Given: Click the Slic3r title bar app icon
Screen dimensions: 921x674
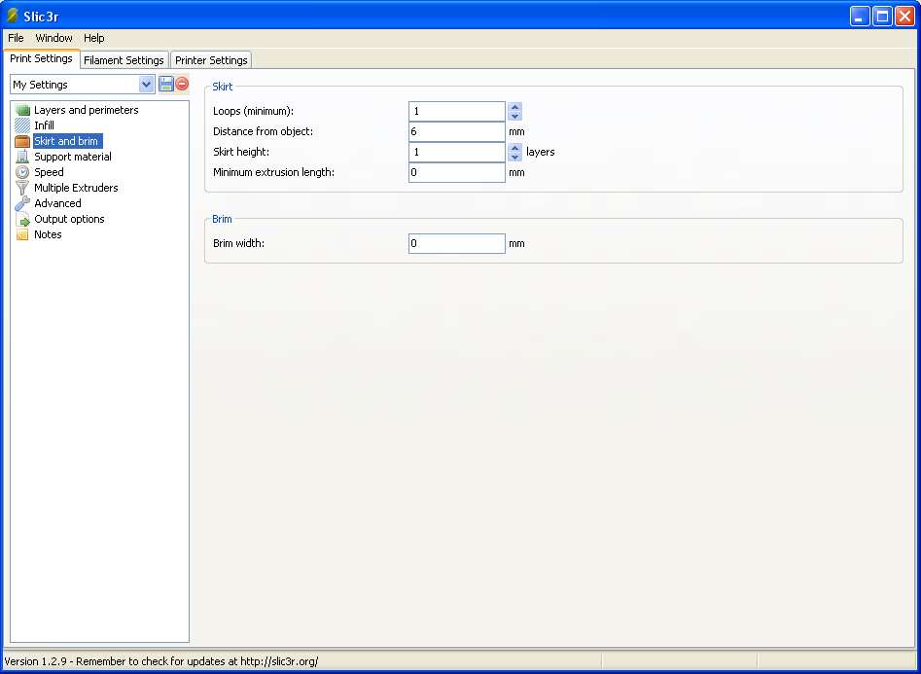Looking at the screenshot, I should [12, 16].
